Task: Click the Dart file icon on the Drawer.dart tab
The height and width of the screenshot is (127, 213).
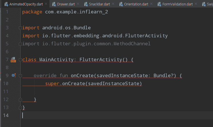Action: coord(54,5)
